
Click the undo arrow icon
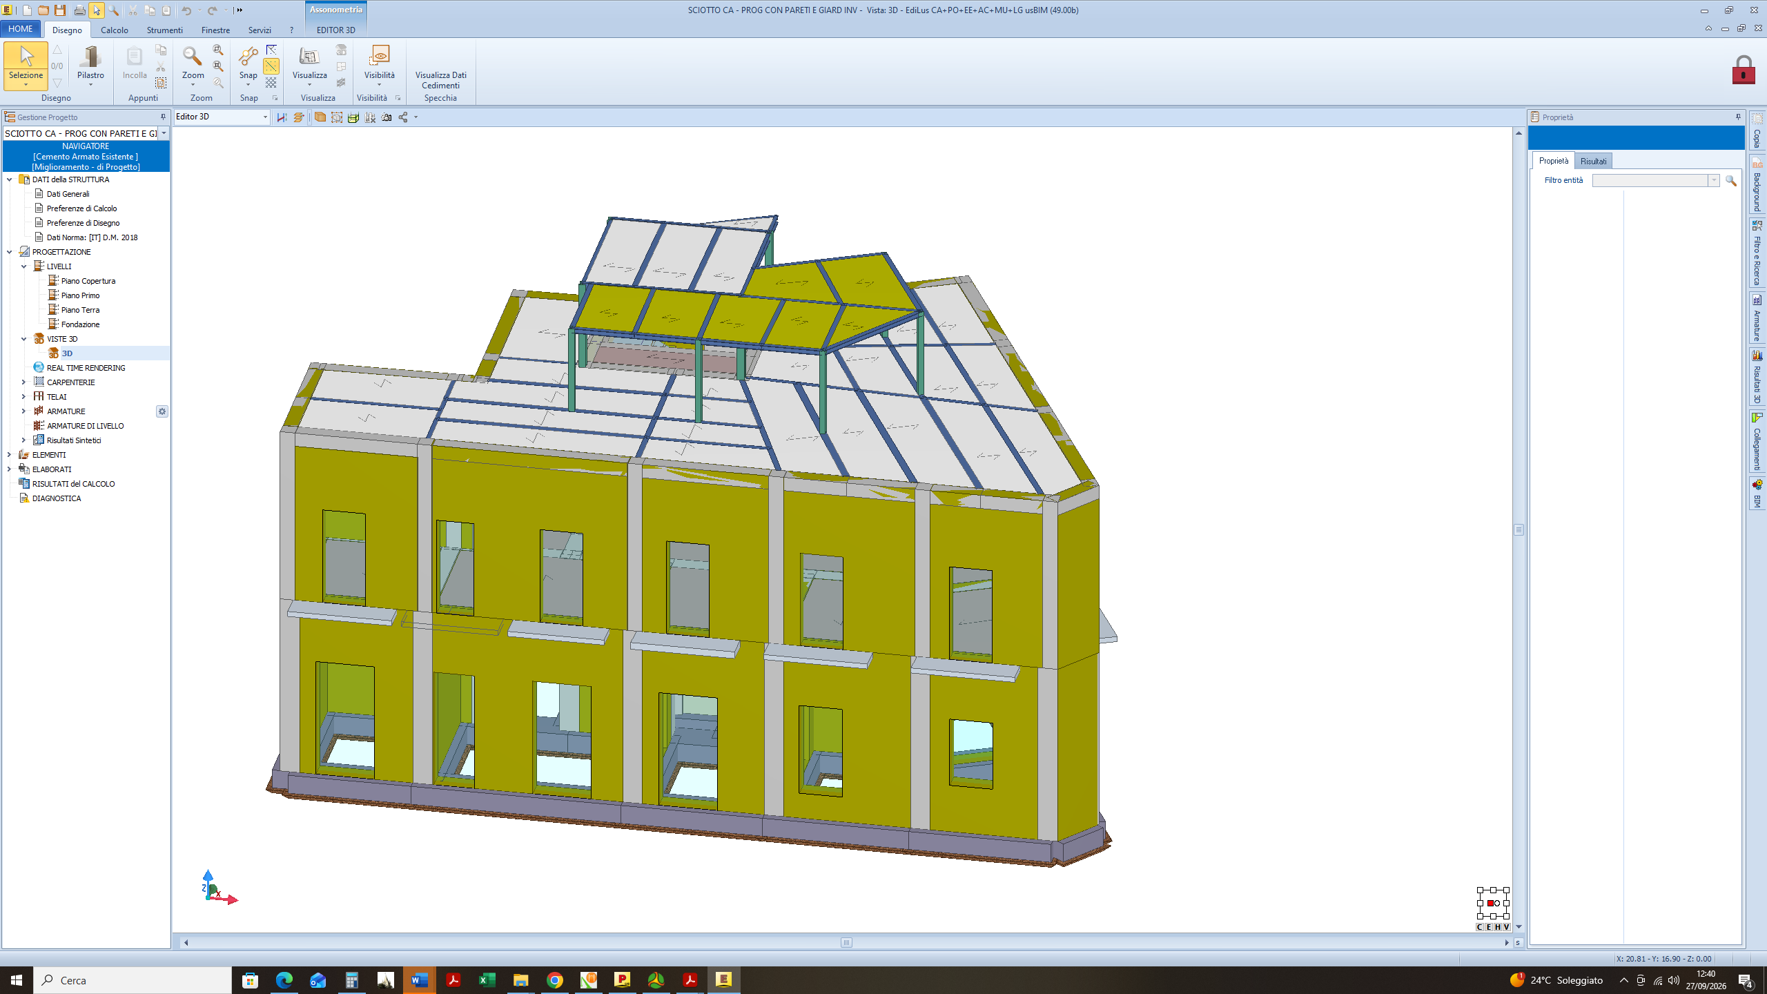point(186,10)
